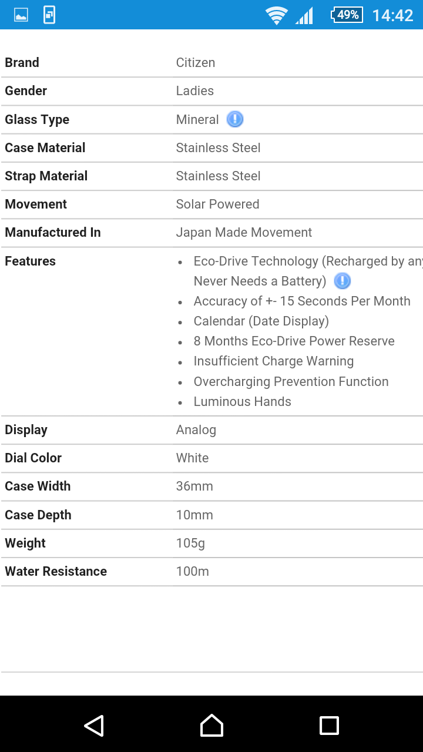Tap the image notification icon in status bar

pyautogui.click(x=21, y=15)
